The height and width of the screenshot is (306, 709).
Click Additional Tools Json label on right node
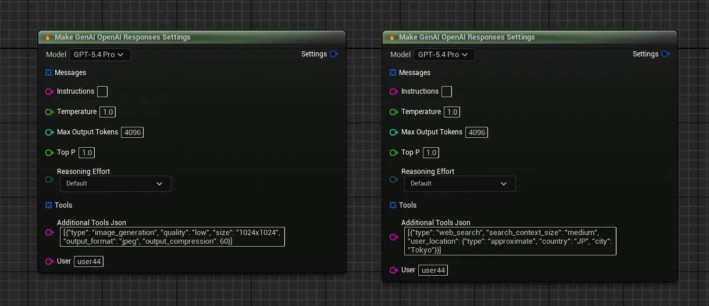(x=436, y=223)
